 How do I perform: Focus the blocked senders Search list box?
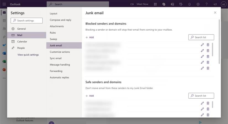point(201,37)
